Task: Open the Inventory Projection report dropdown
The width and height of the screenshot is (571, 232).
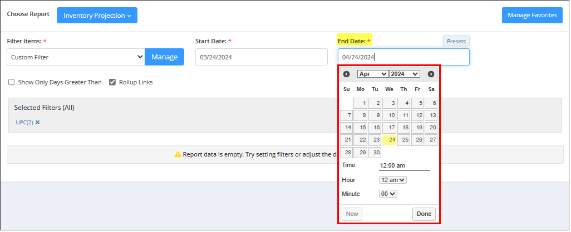Action: click(x=97, y=16)
